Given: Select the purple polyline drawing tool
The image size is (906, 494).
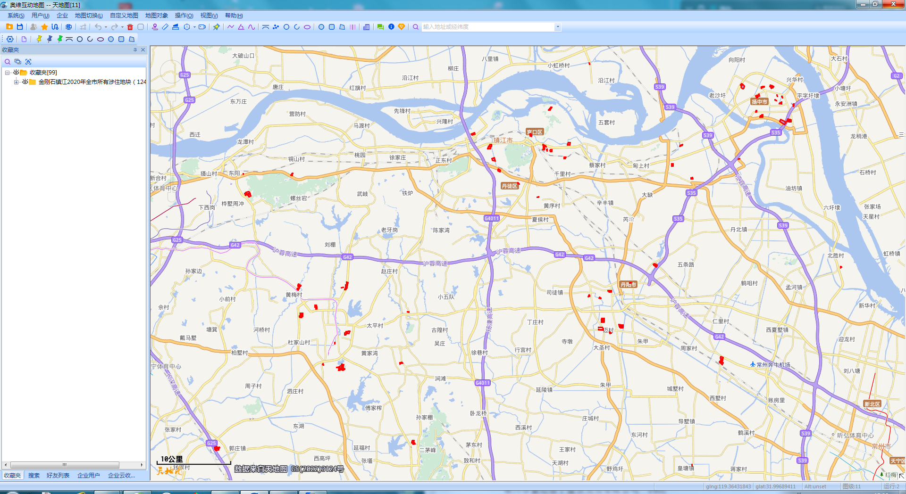Looking at the screenshot, I should (x=231, y=27).
